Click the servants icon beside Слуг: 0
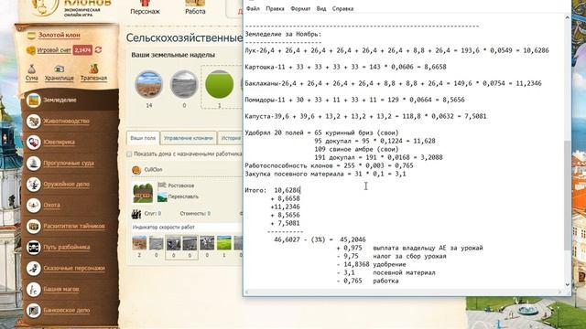The height and width of the screenshot is (329, 586). point(136,214)
